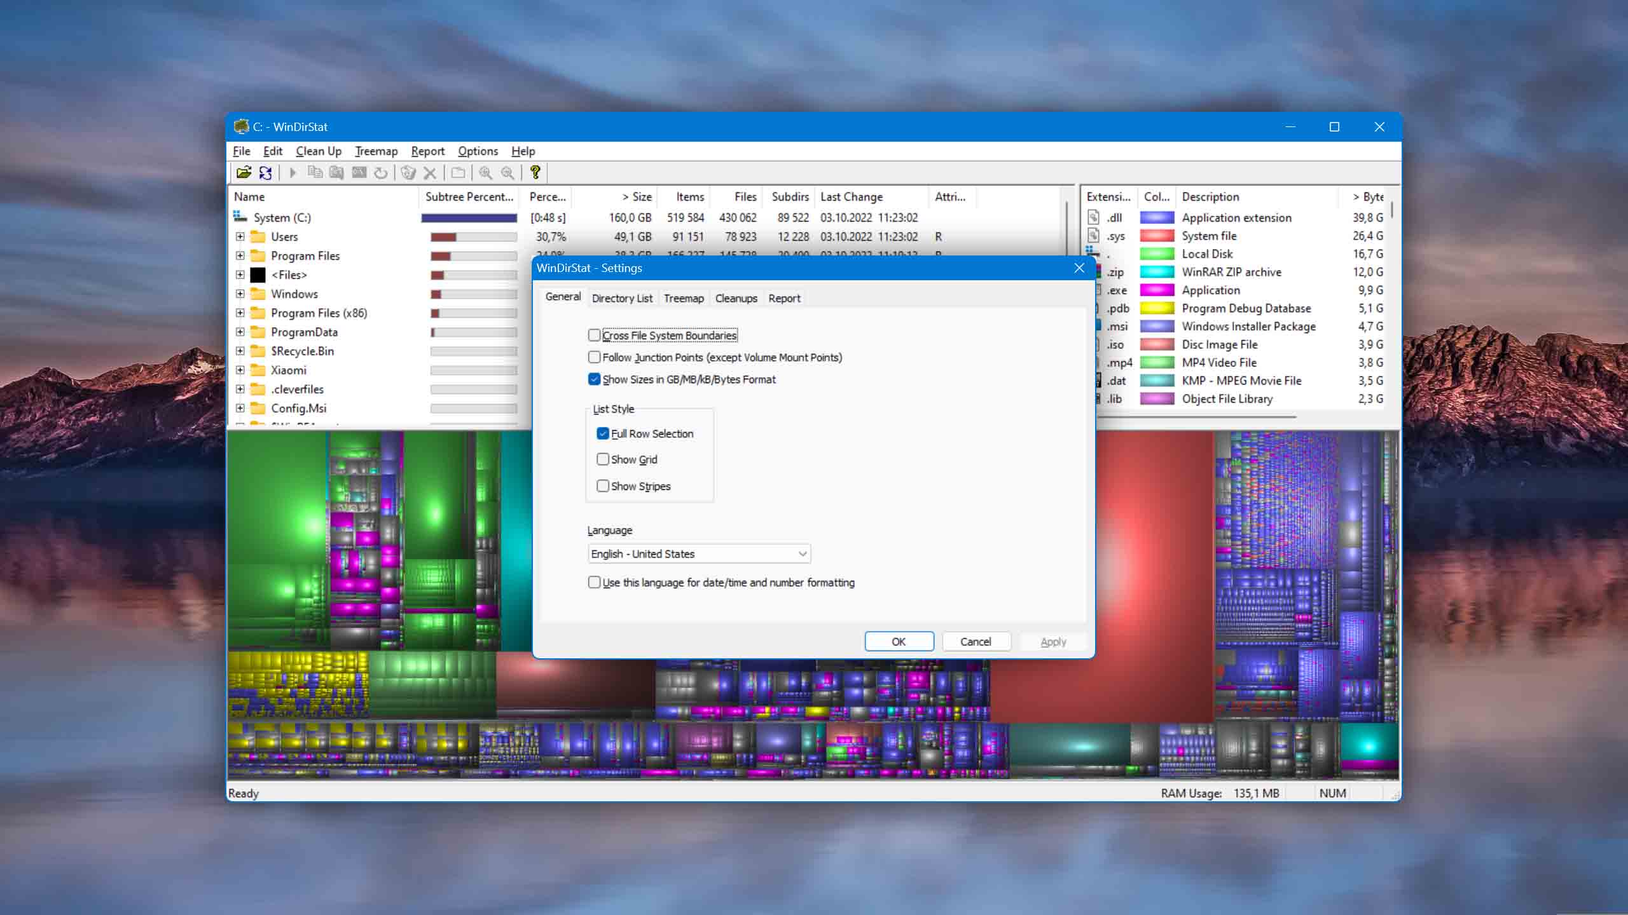
Task: Click the ProgramData folder icon
Action: [x=258, y=332]
